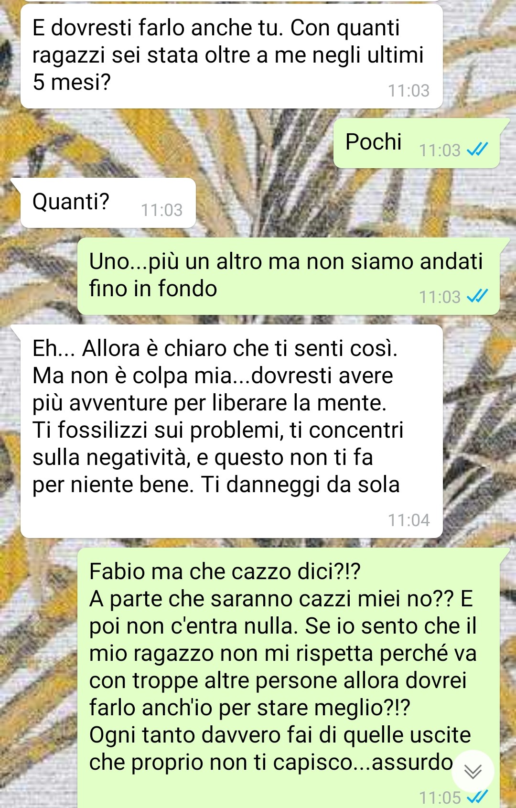Click the line 'Ogni tanto davvero fai di quelle uscite'
The image size is (516, 808).
click(x=280, y=735)
